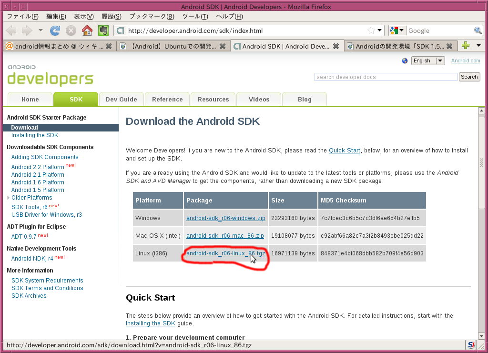Open the Videos site tab

click(x=259, y=99)
